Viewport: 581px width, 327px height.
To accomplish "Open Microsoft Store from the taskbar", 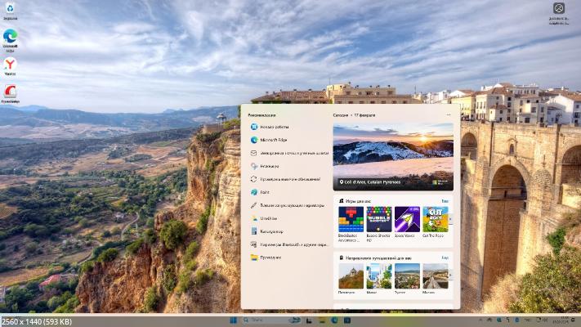I will coord(347,320).
